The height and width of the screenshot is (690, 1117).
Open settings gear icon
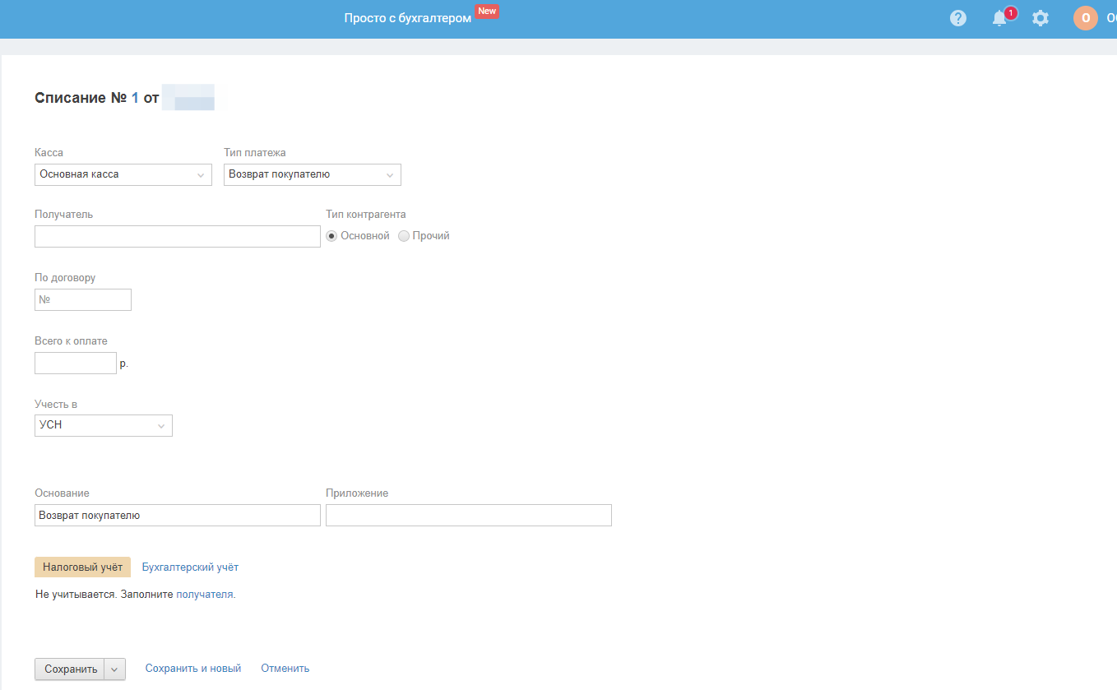click(1041, 18)
